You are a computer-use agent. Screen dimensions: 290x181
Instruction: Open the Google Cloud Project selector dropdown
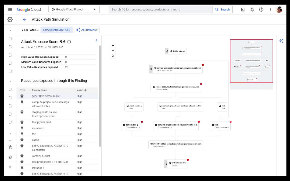(x=74, y=9)
